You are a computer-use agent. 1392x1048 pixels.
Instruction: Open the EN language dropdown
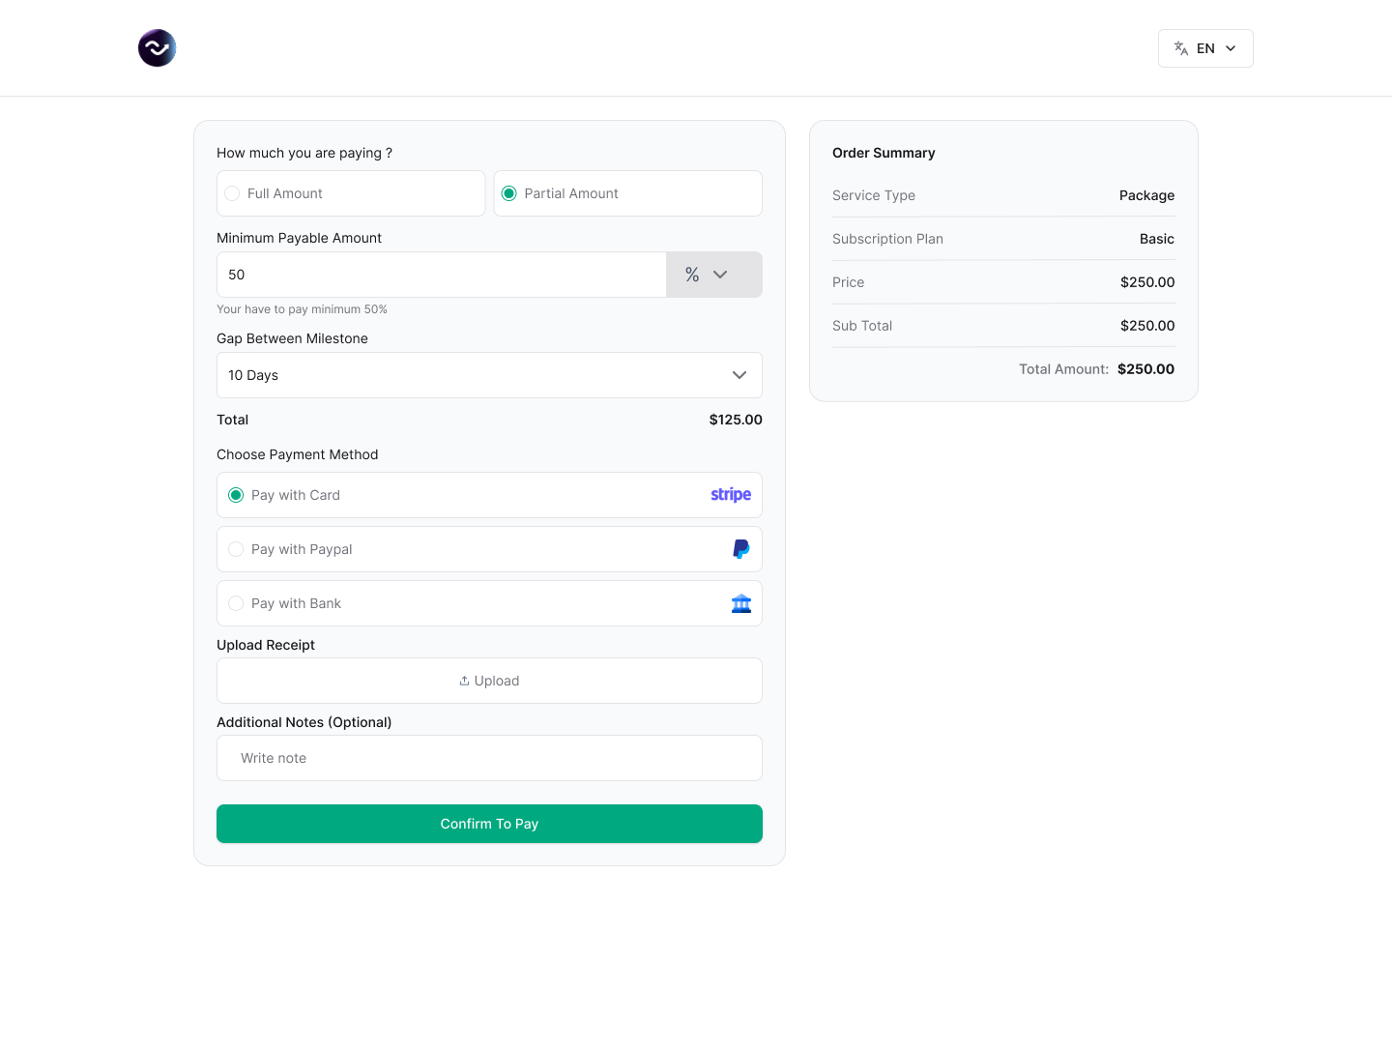click(1204, 48)
